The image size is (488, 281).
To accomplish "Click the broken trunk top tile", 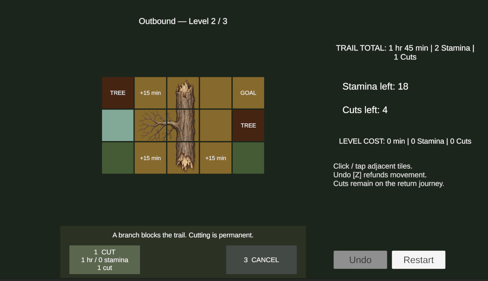I will coord(183,93).
